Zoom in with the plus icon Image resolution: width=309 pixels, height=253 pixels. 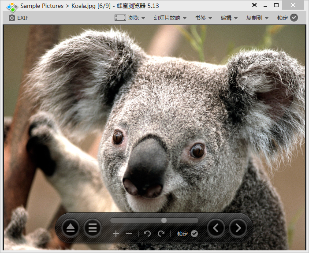coord(116,234)
